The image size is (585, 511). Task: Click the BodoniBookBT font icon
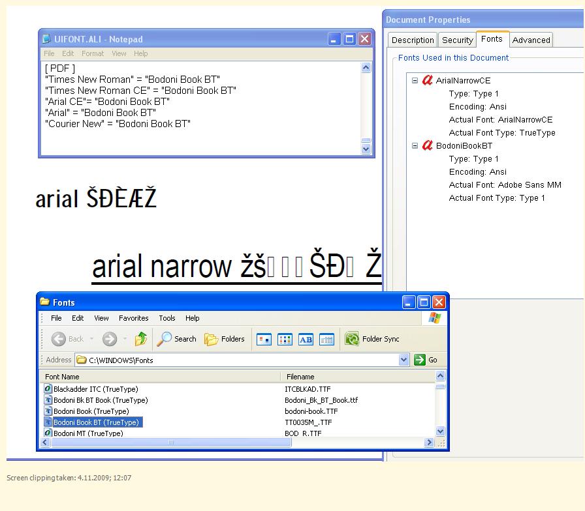427,145
